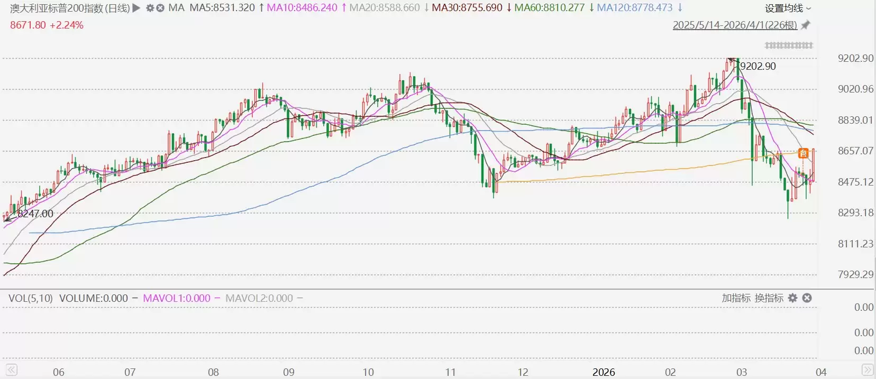This screenshot has height=379, width=876.
Task: Click 加指标 to add an indicator
Action: [x=736, y=298]
